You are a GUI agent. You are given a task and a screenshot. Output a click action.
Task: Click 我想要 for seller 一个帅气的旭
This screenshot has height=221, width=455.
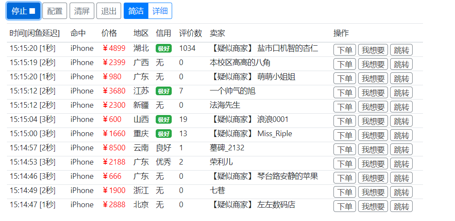pyautogui.click(x=373, y=93)
